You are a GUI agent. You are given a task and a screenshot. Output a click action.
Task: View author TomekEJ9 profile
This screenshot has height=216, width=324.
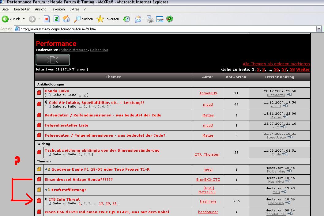[208, 93]
